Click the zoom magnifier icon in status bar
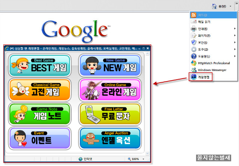Screen dimensions: 239x166 tap(129, 159)
